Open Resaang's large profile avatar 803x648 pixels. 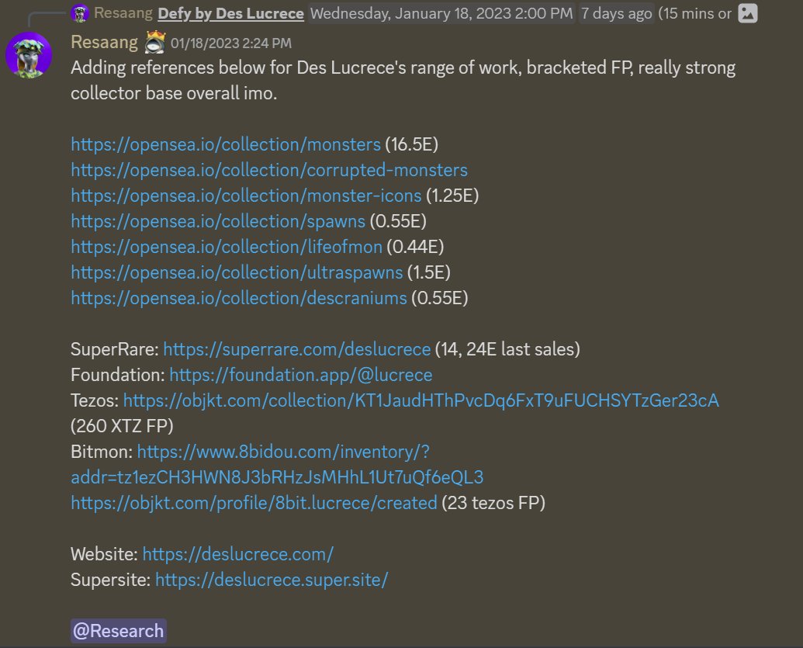click(x=29, y=55)
